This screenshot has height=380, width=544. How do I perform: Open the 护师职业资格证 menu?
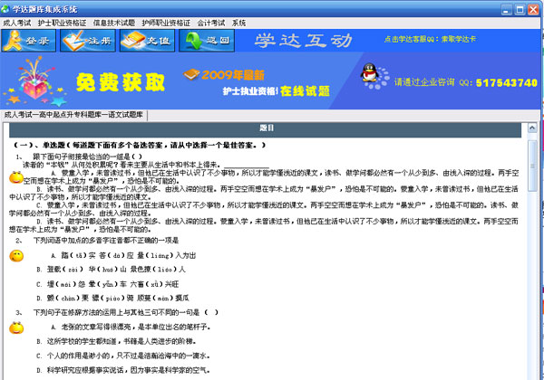tap(166, 23)
